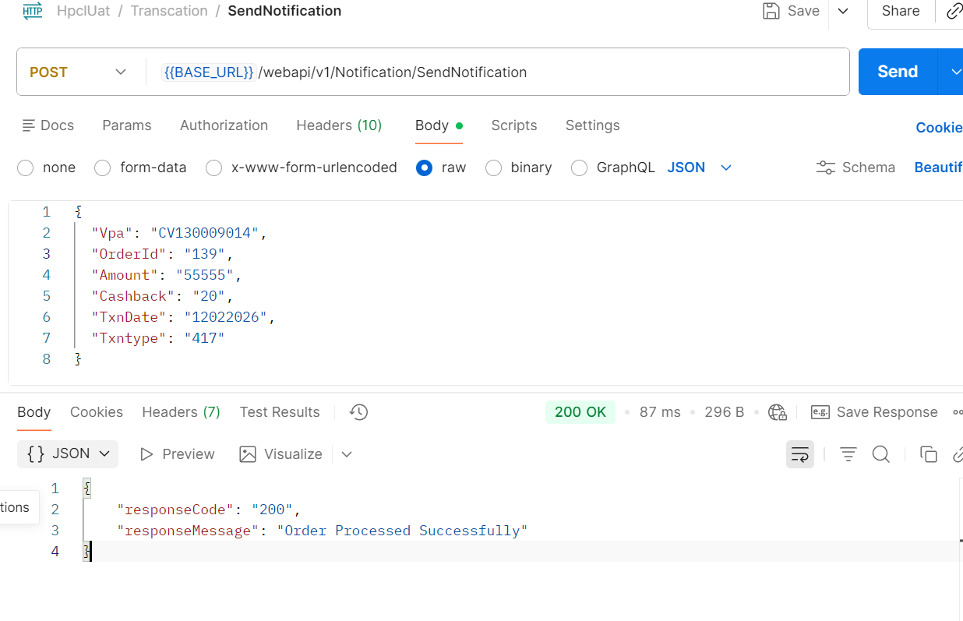Open the POST method dropdown
The image size is (963, 621).
[78, 72]
